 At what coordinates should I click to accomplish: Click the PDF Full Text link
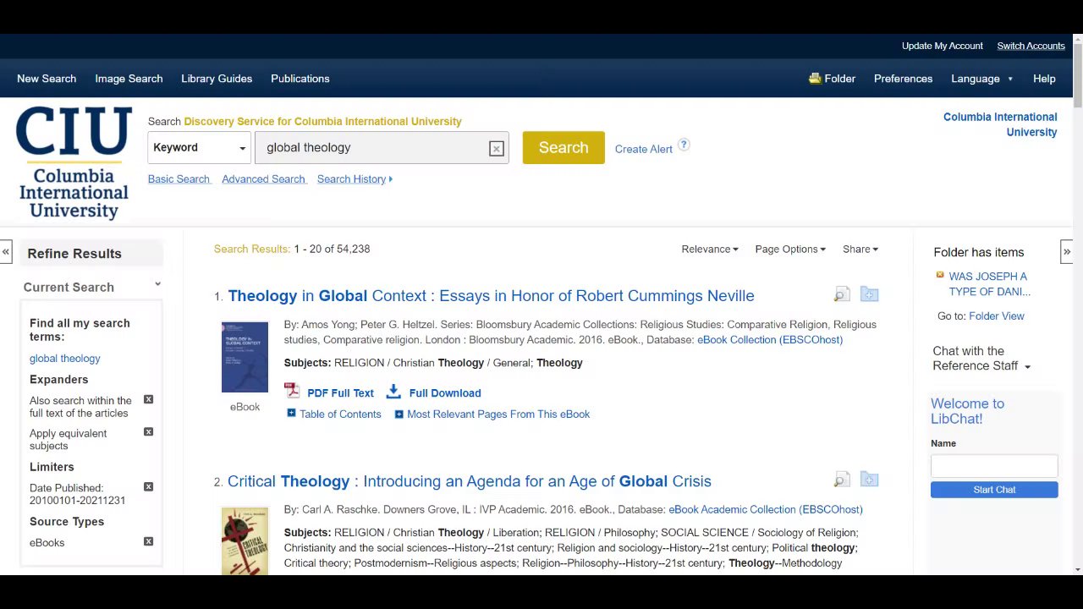(340, 393)
